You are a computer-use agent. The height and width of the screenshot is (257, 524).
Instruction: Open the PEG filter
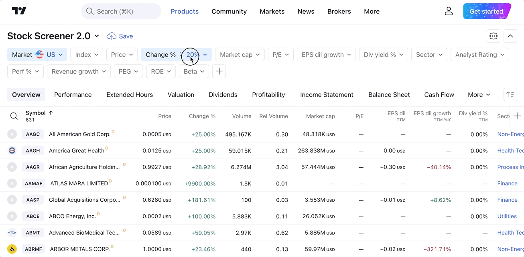(128, 71)
